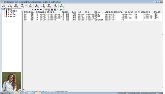Screen dimensions: 165x94
Task: Select row marker for employee 0003
Action: 23,16
